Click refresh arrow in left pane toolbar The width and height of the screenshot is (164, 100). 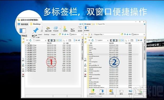[31, 40]
